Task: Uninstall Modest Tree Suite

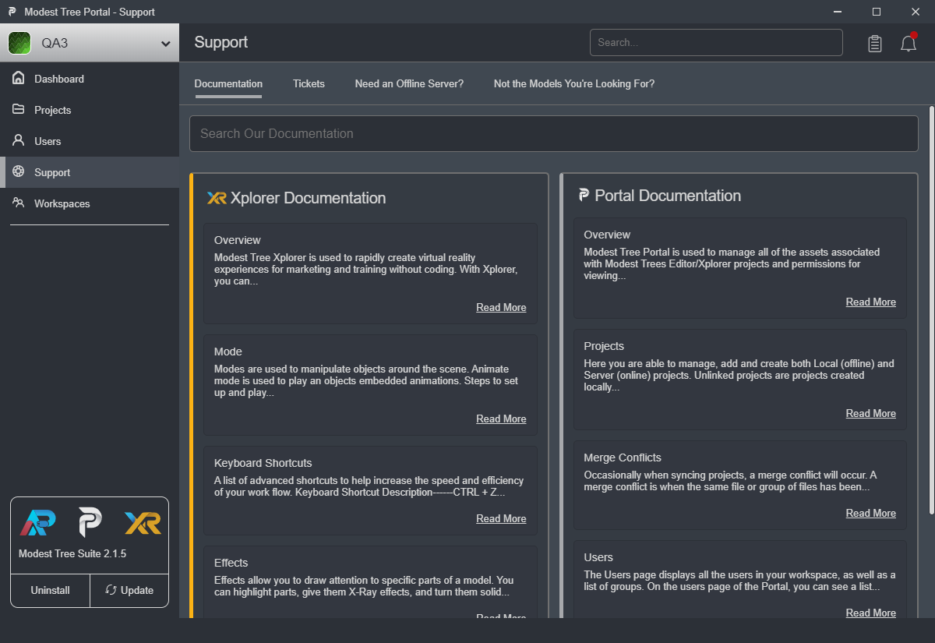Action: [50, 590]
